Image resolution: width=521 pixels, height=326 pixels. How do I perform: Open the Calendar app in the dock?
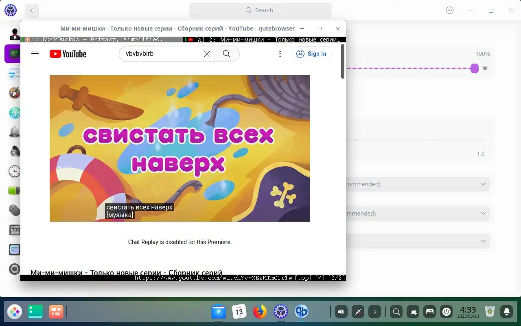(239, 312)
